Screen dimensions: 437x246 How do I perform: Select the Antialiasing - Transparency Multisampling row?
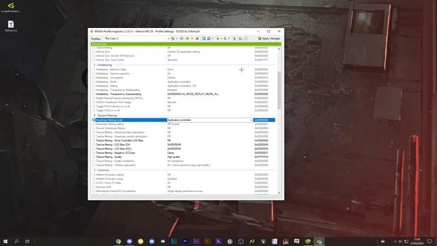coord(184,90)
